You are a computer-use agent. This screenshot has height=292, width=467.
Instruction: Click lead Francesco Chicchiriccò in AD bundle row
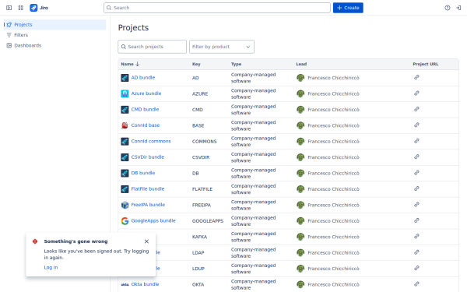coord(333,78)
